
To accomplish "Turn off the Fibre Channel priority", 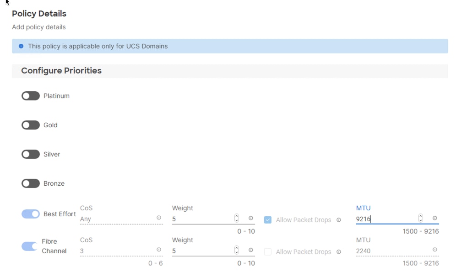I will (x=30, y=246).
